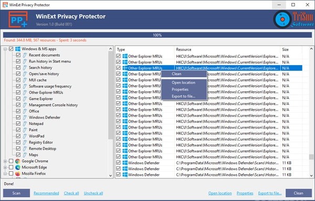Viewport: 315px width, 201px height.
Task: Click the results list scrollbar thumb
Action: 311,156
